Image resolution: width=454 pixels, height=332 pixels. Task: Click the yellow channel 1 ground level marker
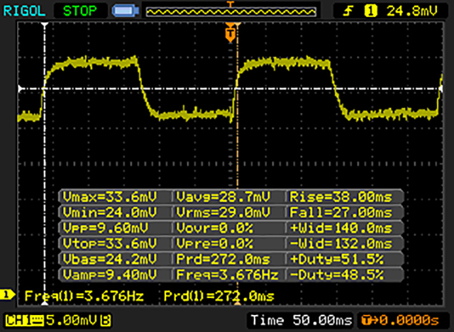coord(7,295)
